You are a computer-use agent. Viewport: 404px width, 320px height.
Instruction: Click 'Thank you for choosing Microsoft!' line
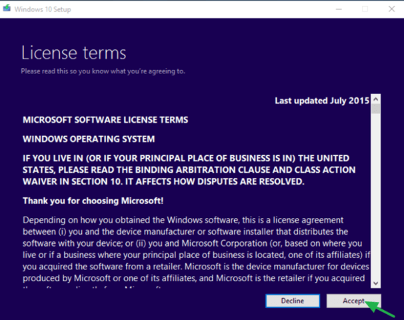coord(93,201)
